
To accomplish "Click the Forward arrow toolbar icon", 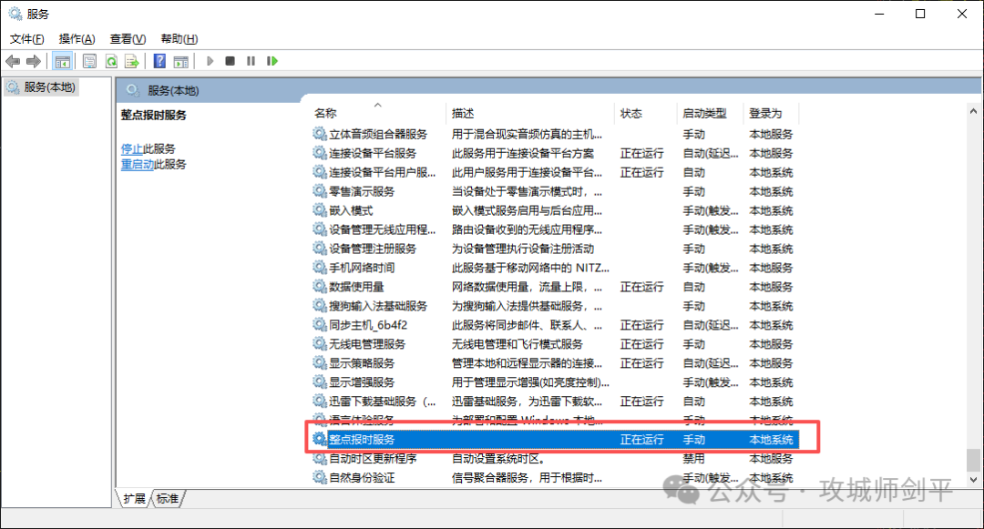I will (x=34, y=61).
